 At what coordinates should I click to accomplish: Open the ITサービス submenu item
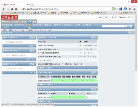[x=7, y=28]
